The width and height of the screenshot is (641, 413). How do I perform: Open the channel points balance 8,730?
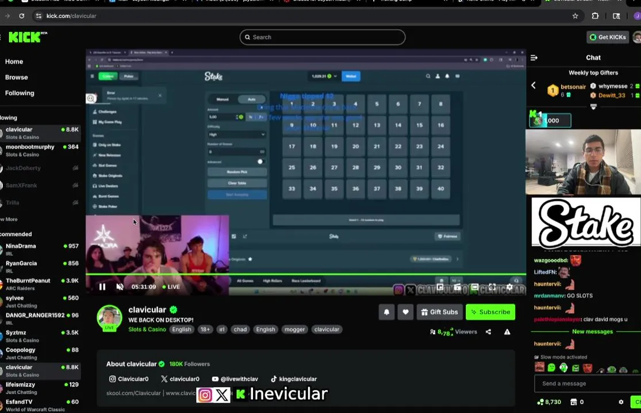[549, 402]
